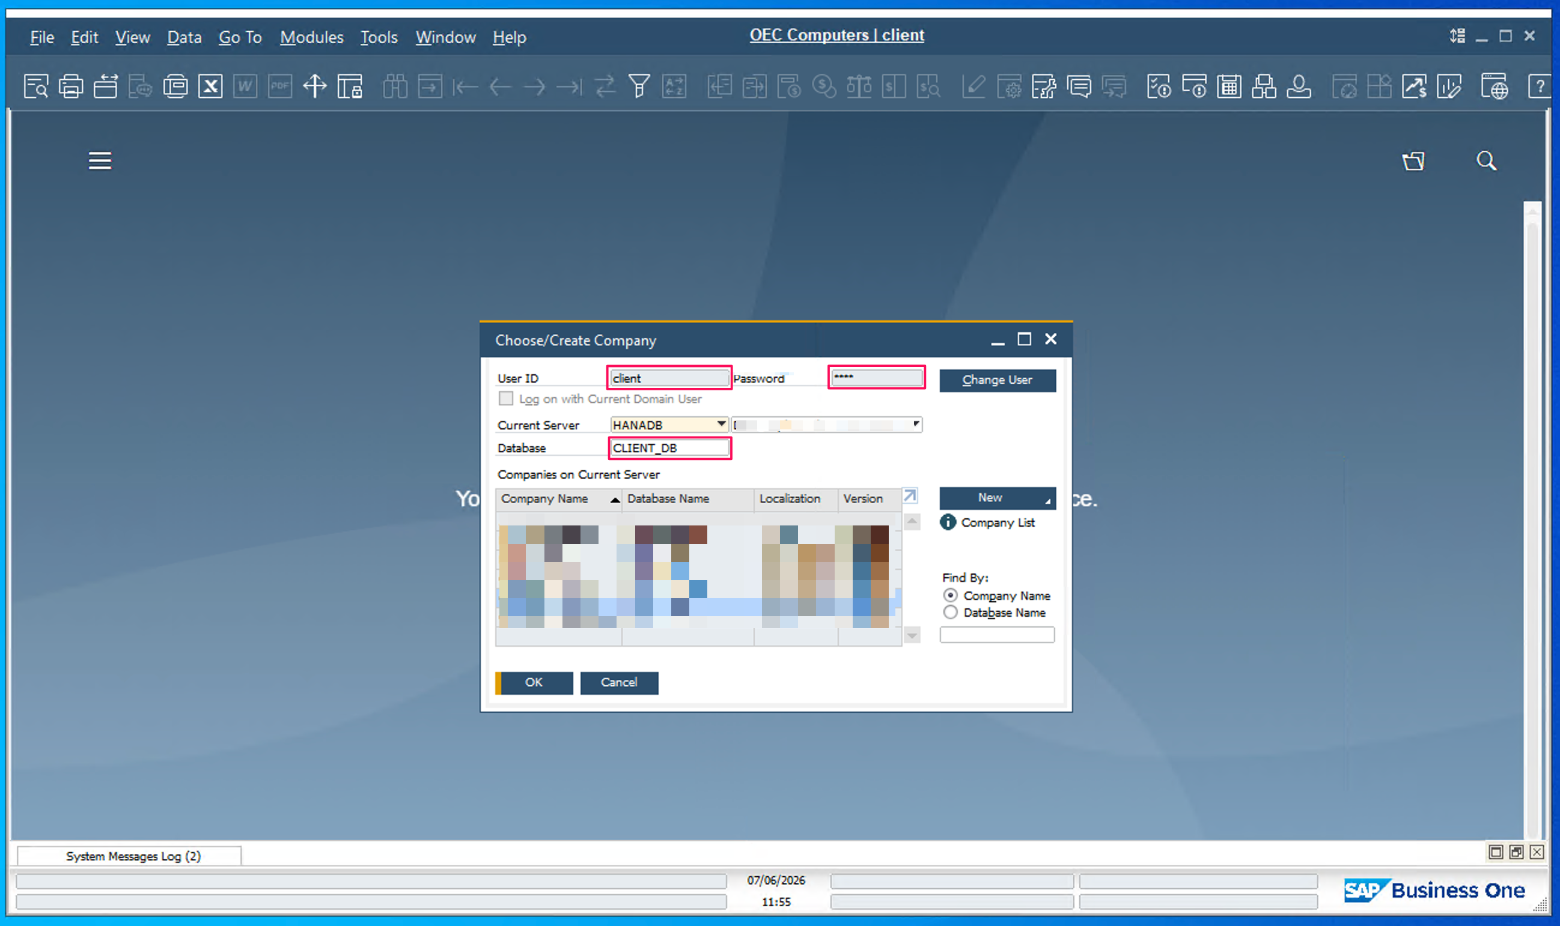Click the workspace shopping box icon
The width and height of the screenshot is (1560, 926).
(1413, 161)
